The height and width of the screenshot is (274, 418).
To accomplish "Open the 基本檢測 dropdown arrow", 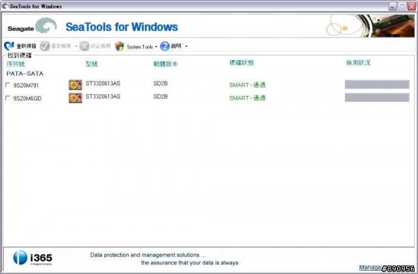I will point(76,46).
